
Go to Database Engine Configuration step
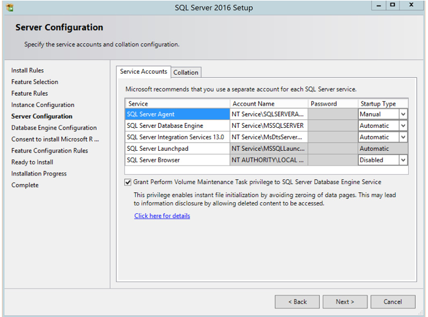tap(54, 128)
